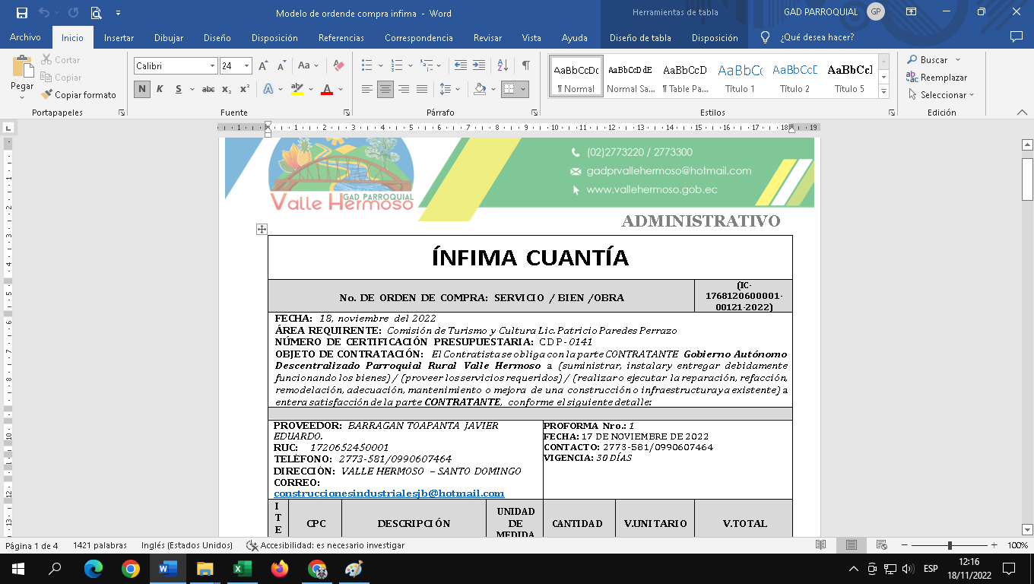Viewport: 1034px width, 584px height.
Task: Open the Calibri font name dropdown
Action: 213,66
